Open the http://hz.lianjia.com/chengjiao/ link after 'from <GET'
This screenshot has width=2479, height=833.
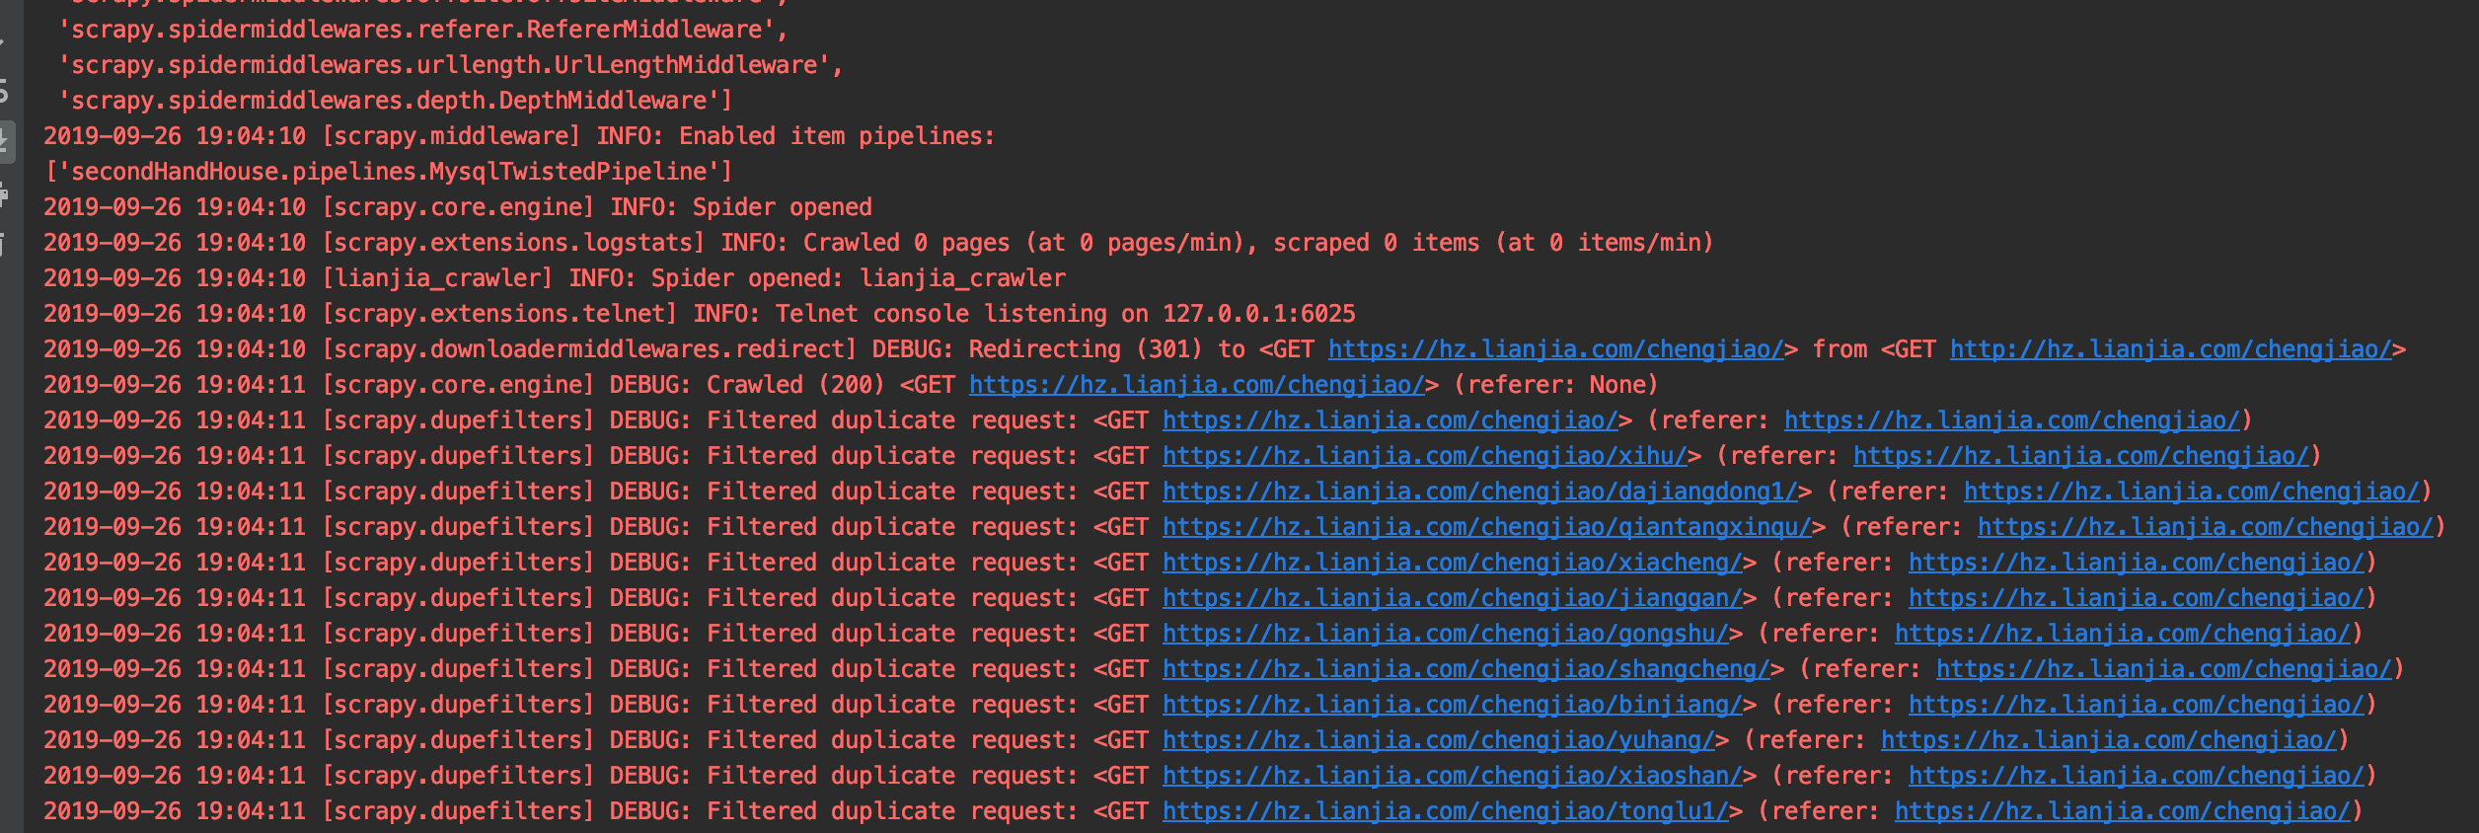(x=2171, y=349)
